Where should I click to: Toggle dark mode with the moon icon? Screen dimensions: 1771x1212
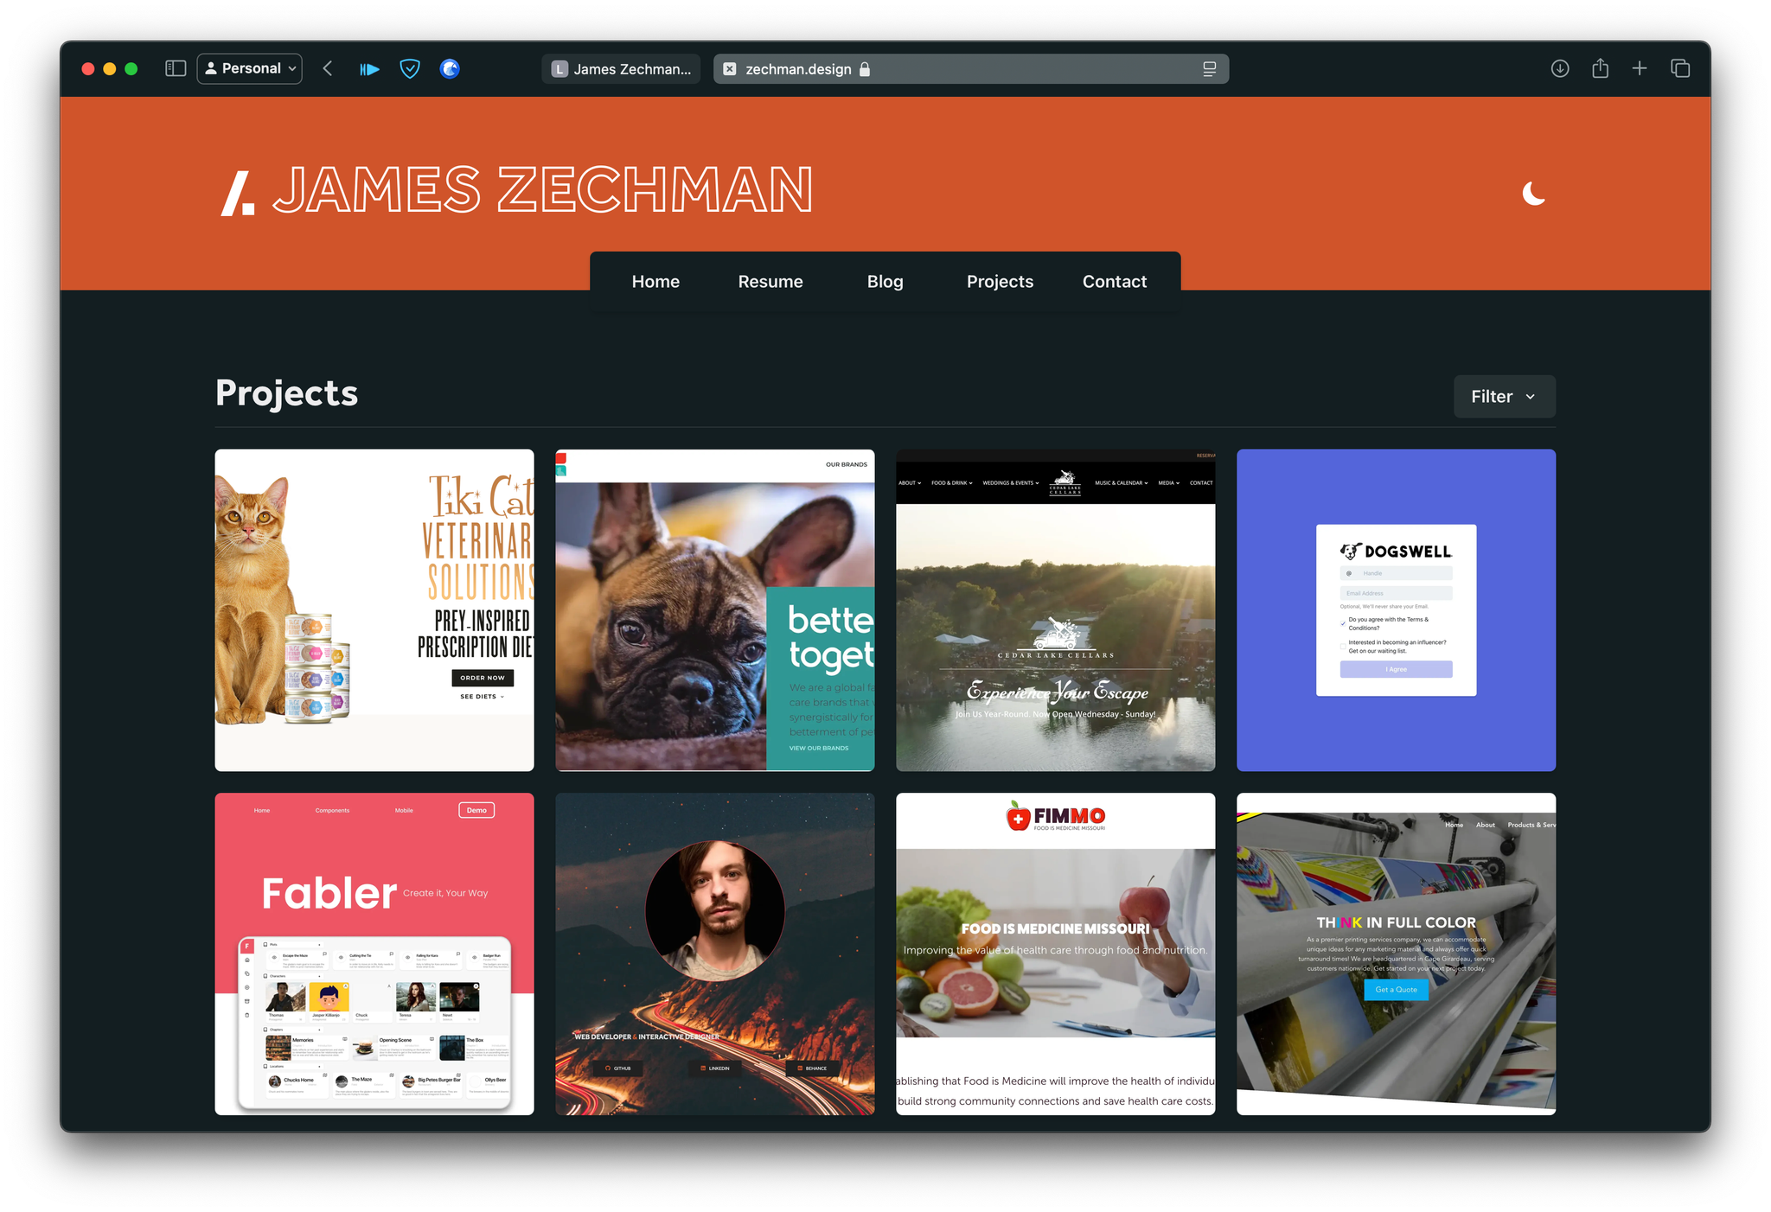pyautogui.click(x=1533, y=193)
